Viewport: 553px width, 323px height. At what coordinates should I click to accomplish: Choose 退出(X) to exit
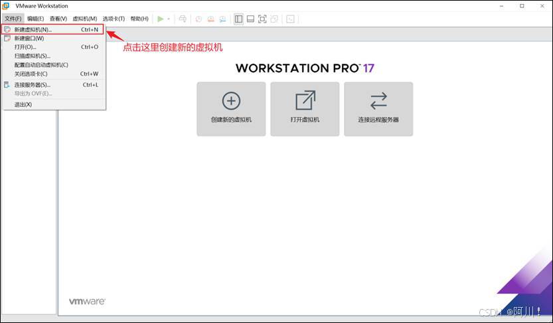click(53, 104)
